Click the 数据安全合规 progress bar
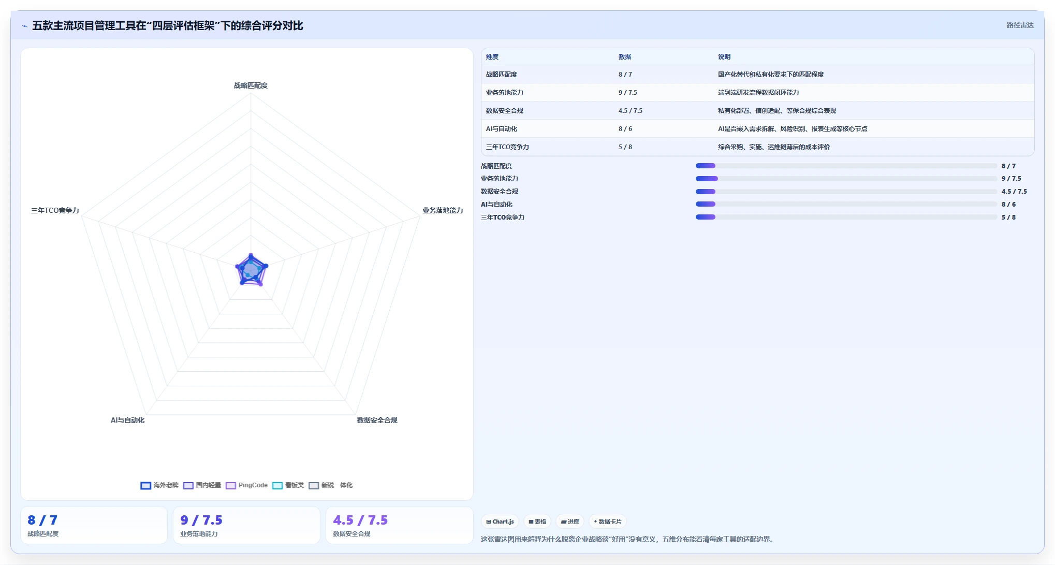The image size is (1055, 565). (x=846, y=192)
